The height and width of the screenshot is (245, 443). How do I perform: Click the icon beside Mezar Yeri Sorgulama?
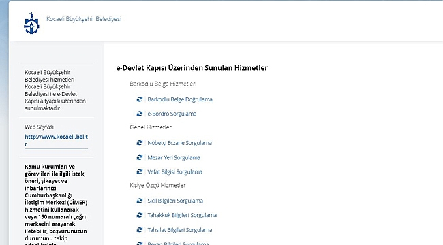coord(140,157)
